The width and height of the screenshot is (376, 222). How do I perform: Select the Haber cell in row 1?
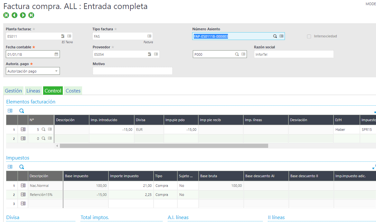[346, 129]
